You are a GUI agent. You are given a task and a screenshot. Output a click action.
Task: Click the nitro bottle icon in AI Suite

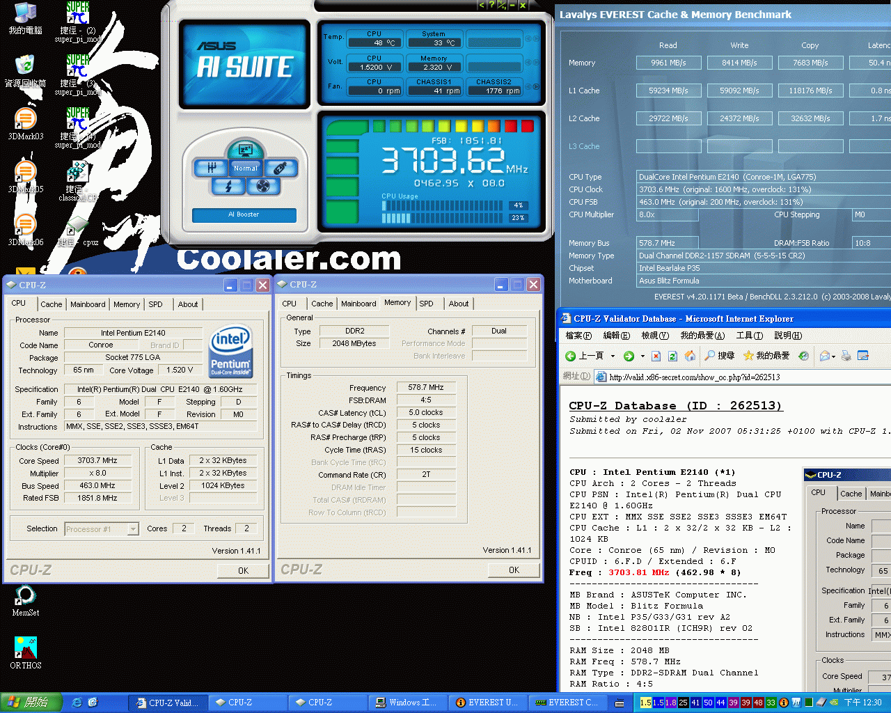pos(280,168)
